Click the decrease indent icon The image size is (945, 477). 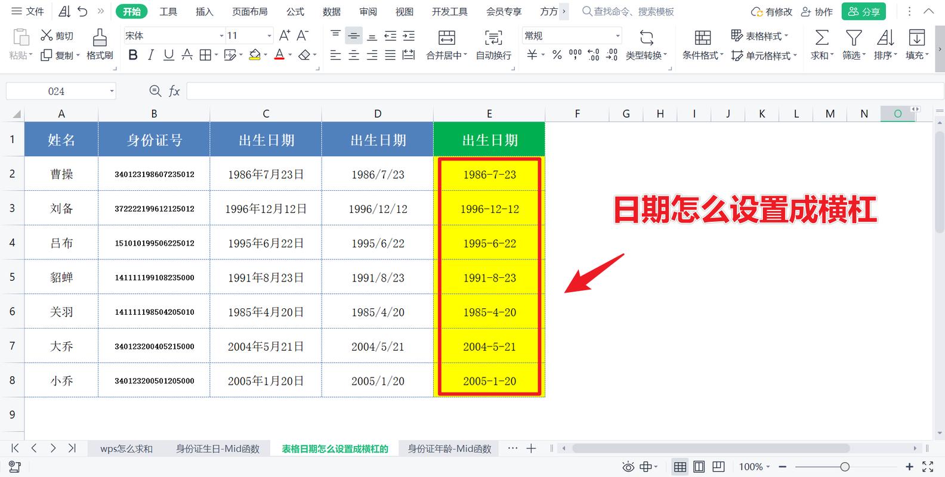390,36
